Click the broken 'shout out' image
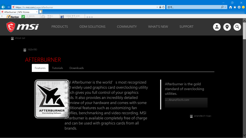The height and width of the screenshot is (138, 246). coord(18,38)
